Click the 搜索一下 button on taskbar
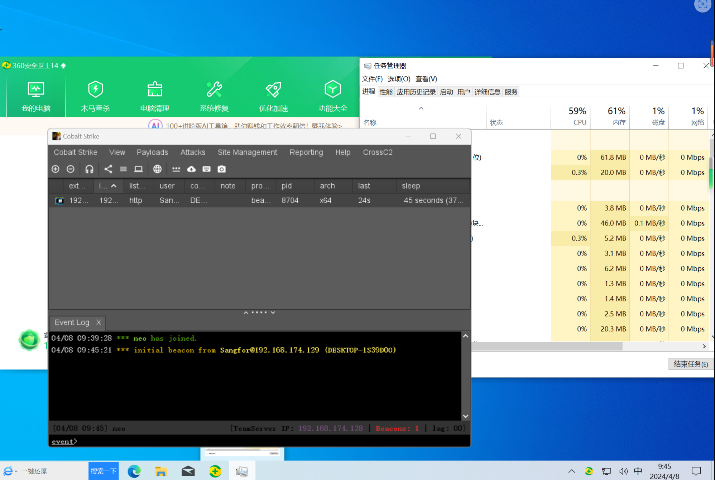Image resolution: width=715 pixels, height=480 pixels. pyautogui.click(x=104, y=471)
